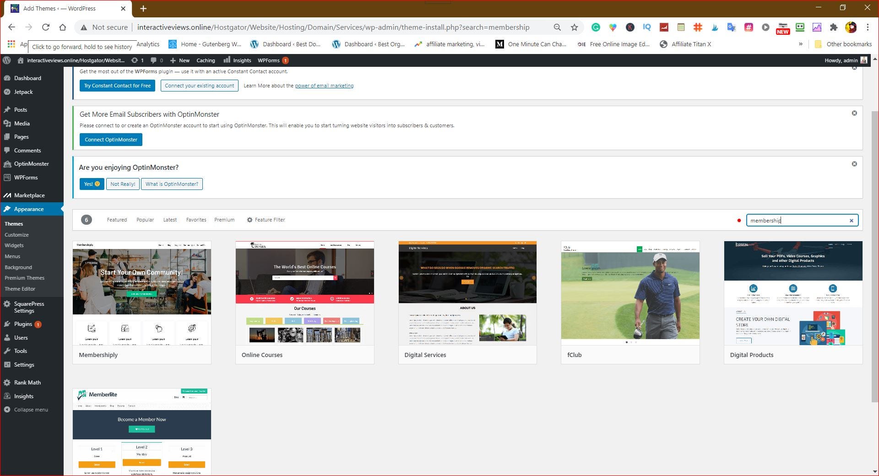Select the Popular themes tab
The height and width of the screenshot is (476, 879).
(x=145, y=220)
